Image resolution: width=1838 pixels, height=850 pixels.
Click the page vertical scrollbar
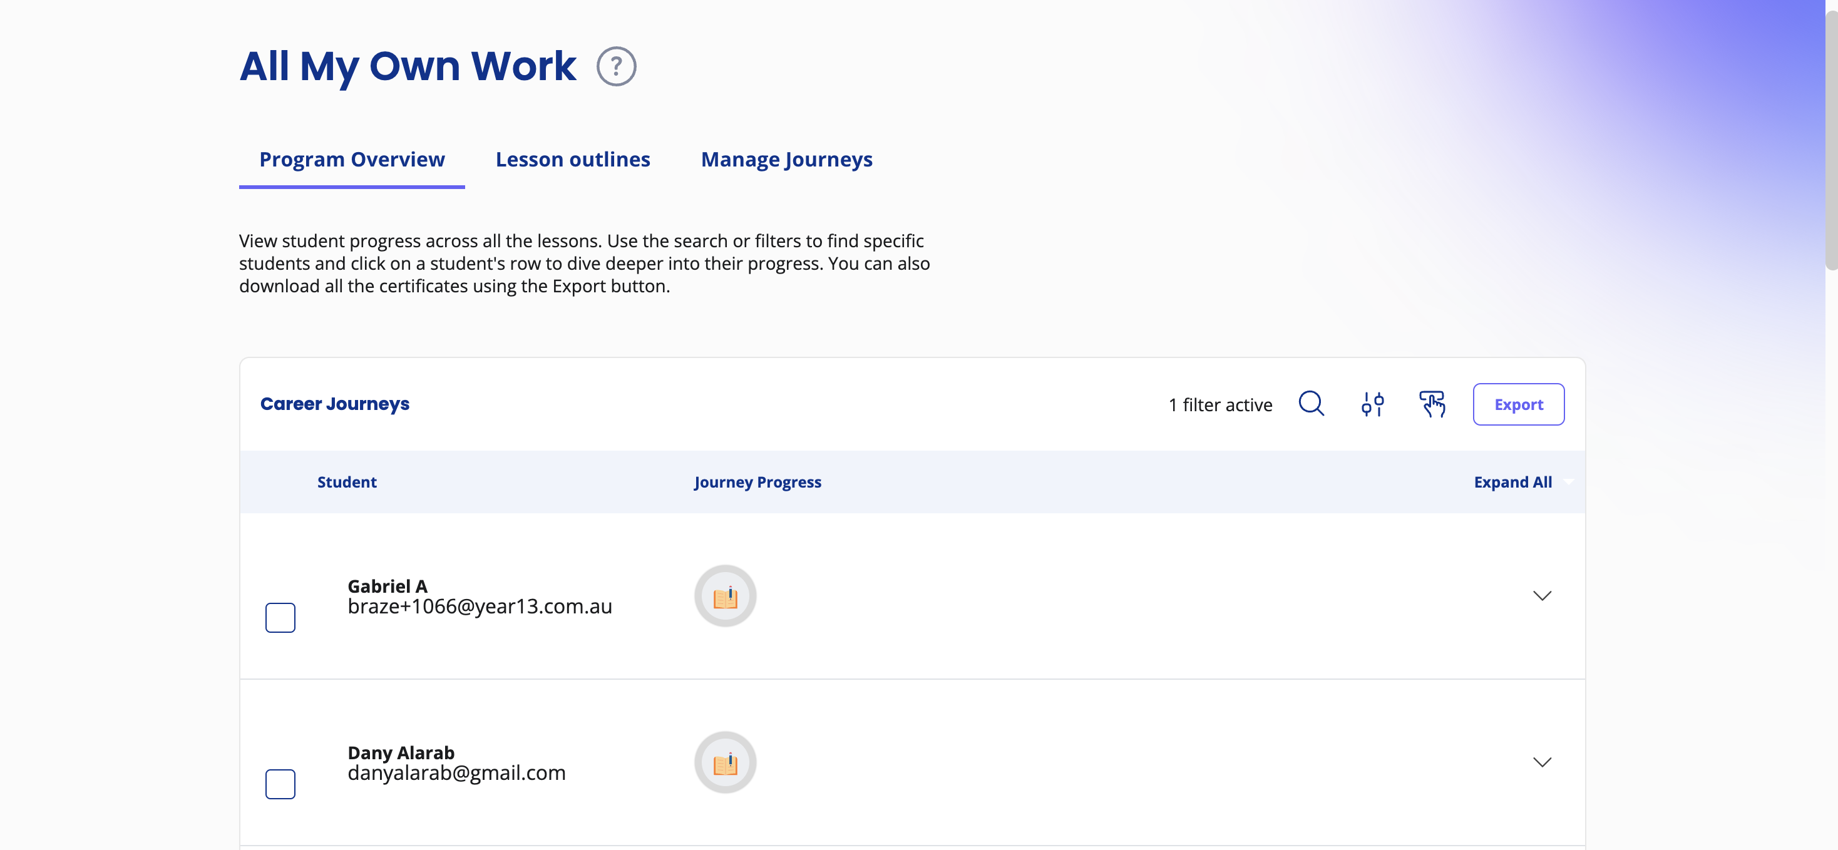pyautogui.click(x=1831, y=136)
